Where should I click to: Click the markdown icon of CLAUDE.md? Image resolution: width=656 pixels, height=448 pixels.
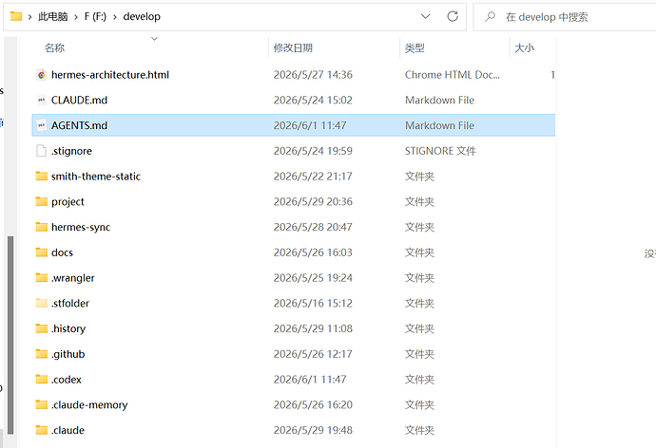click(x=41, y=101)
